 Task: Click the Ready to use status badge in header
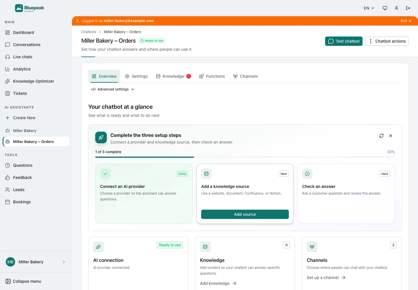click(x=152, y=41)
